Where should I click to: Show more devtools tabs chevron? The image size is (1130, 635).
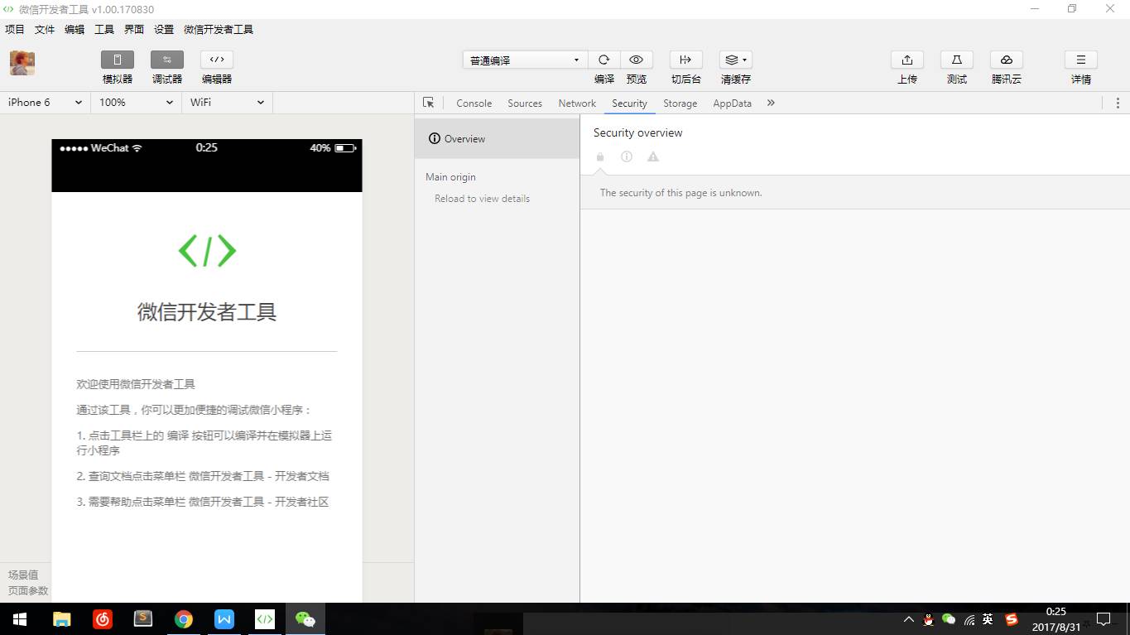click(x=771, y=103)
